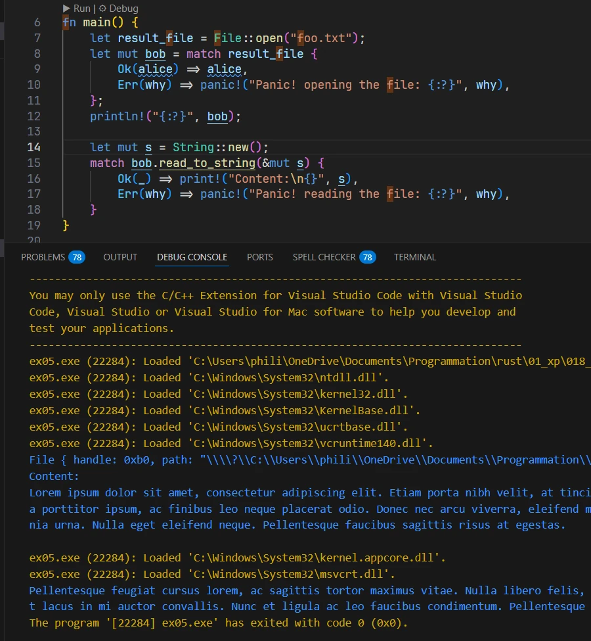Click underlined alice inside Ok() on line 9
Screen dimensions: 591x641
[x=156, y=69]
